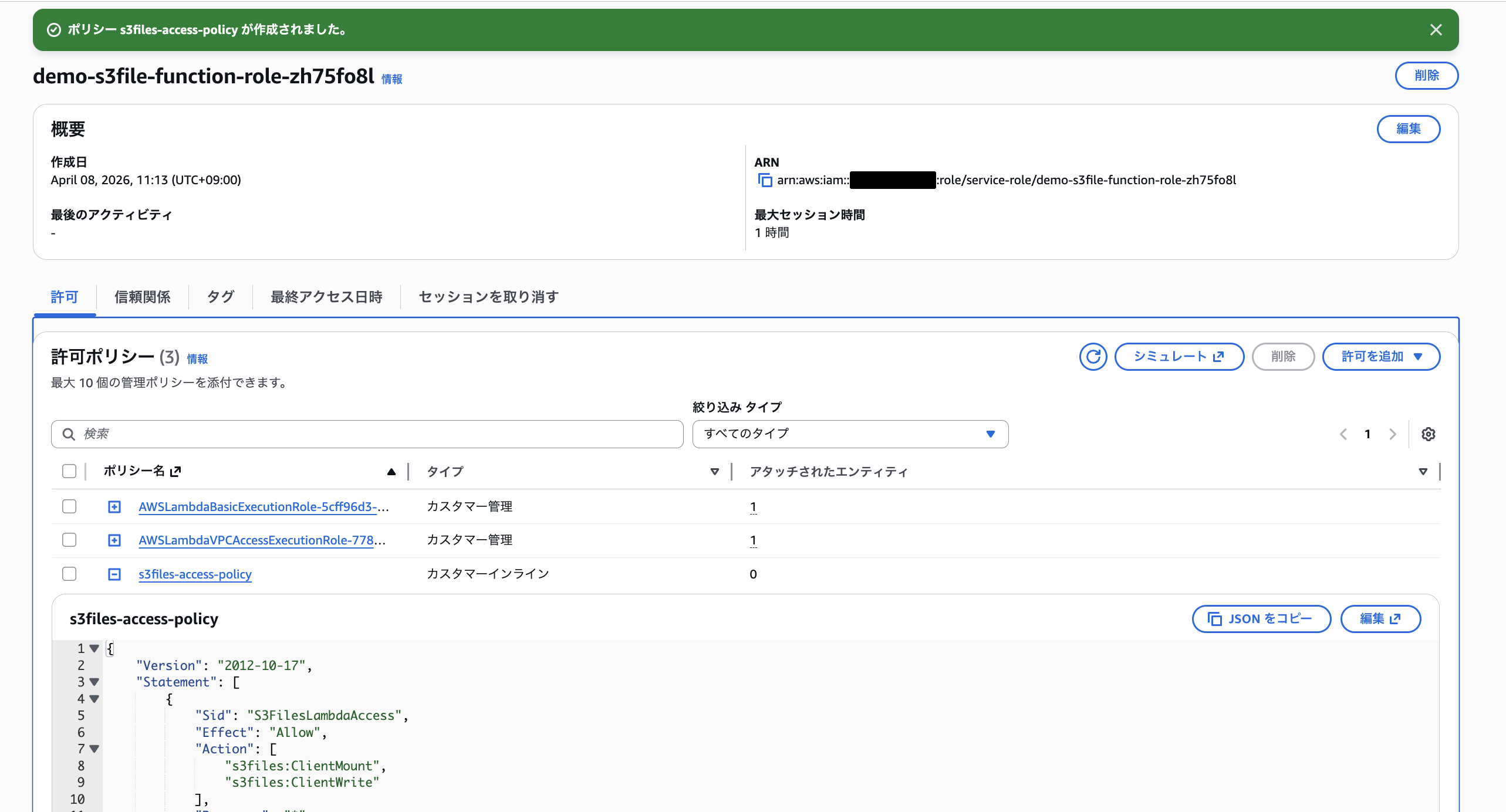The image size is (1506, 812).
Task: Collapse s3files-access-policy details via the minus icon
Action: 114,574
